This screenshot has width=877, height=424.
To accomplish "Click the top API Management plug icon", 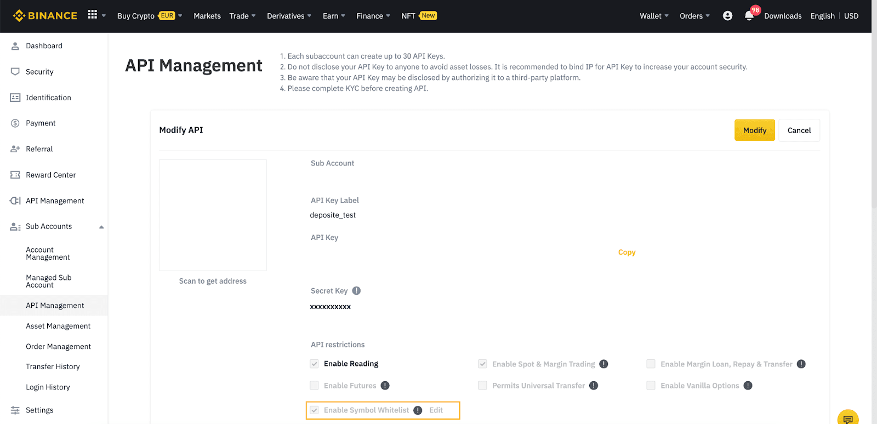I will 15,200.
